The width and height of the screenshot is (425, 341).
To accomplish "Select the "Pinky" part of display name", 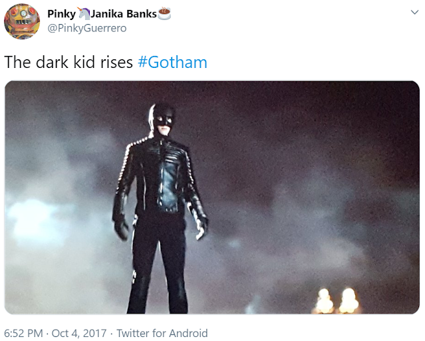I will 62,14.
